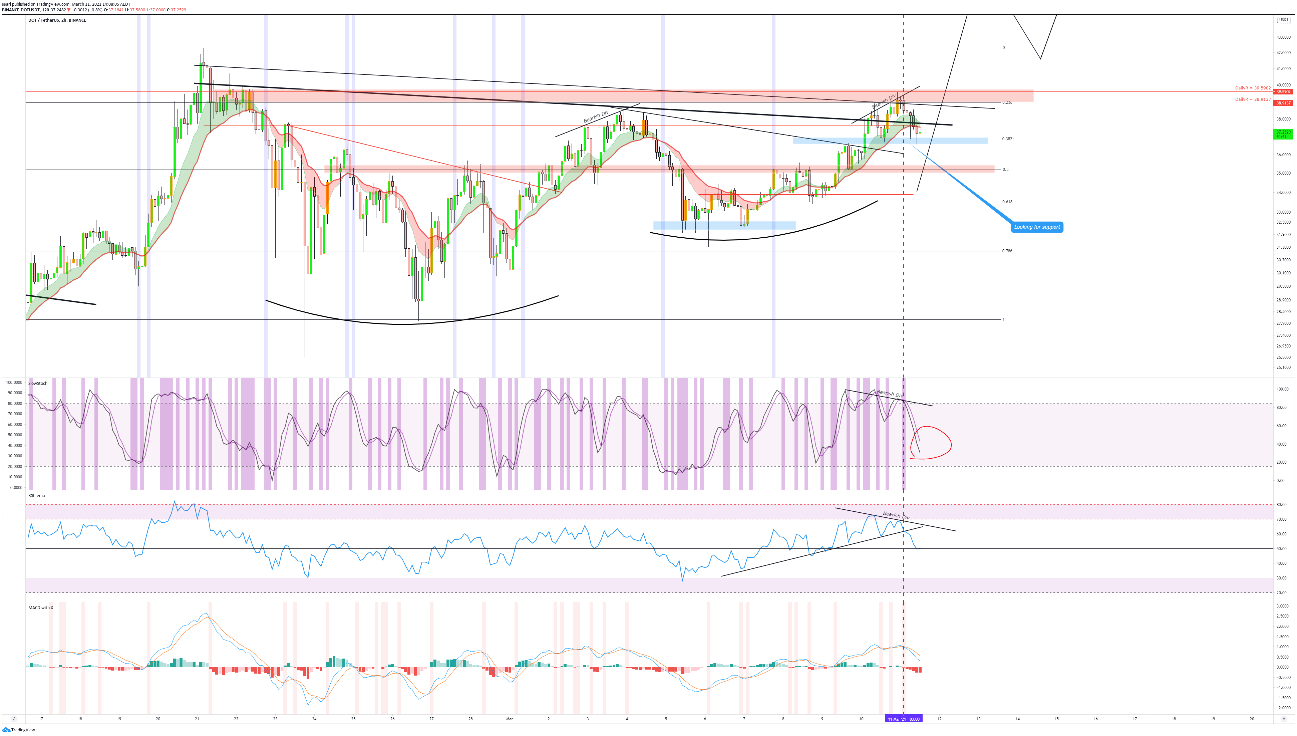Toggle the A auto-scale button
The width and height of the screenshot is (1297, 736).
[x=1283, y=718]
